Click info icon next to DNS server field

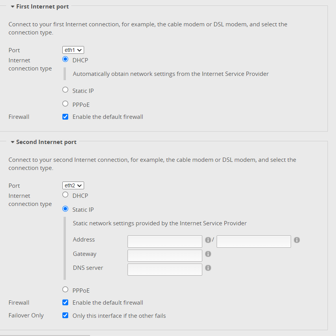[x=208, y=268]
